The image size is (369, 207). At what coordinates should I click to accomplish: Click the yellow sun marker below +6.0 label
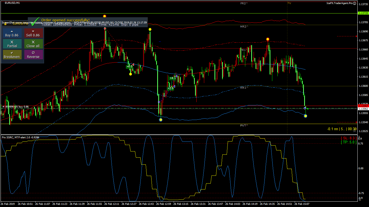(130, 74)
